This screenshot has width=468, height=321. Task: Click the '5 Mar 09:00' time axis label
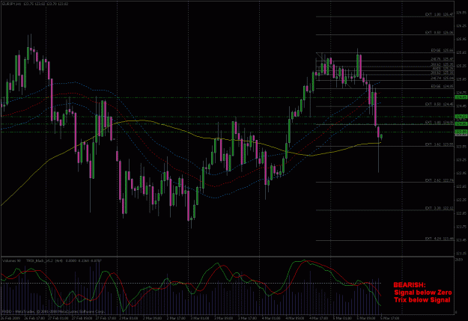coord(366,318)
